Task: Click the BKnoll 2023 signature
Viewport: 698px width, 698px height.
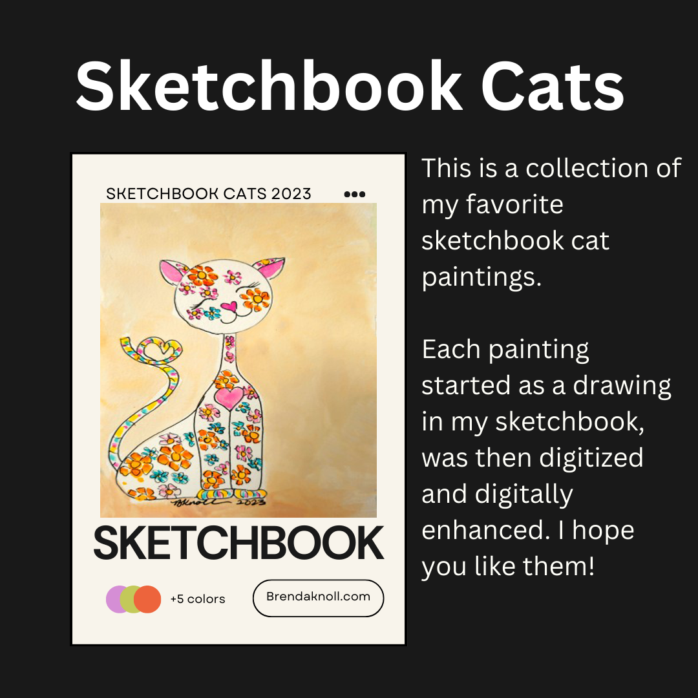Action: [x=218, y=502]
